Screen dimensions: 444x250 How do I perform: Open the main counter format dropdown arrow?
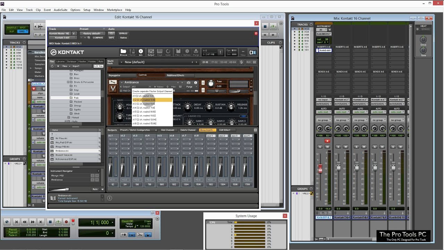tap(112, 222)
